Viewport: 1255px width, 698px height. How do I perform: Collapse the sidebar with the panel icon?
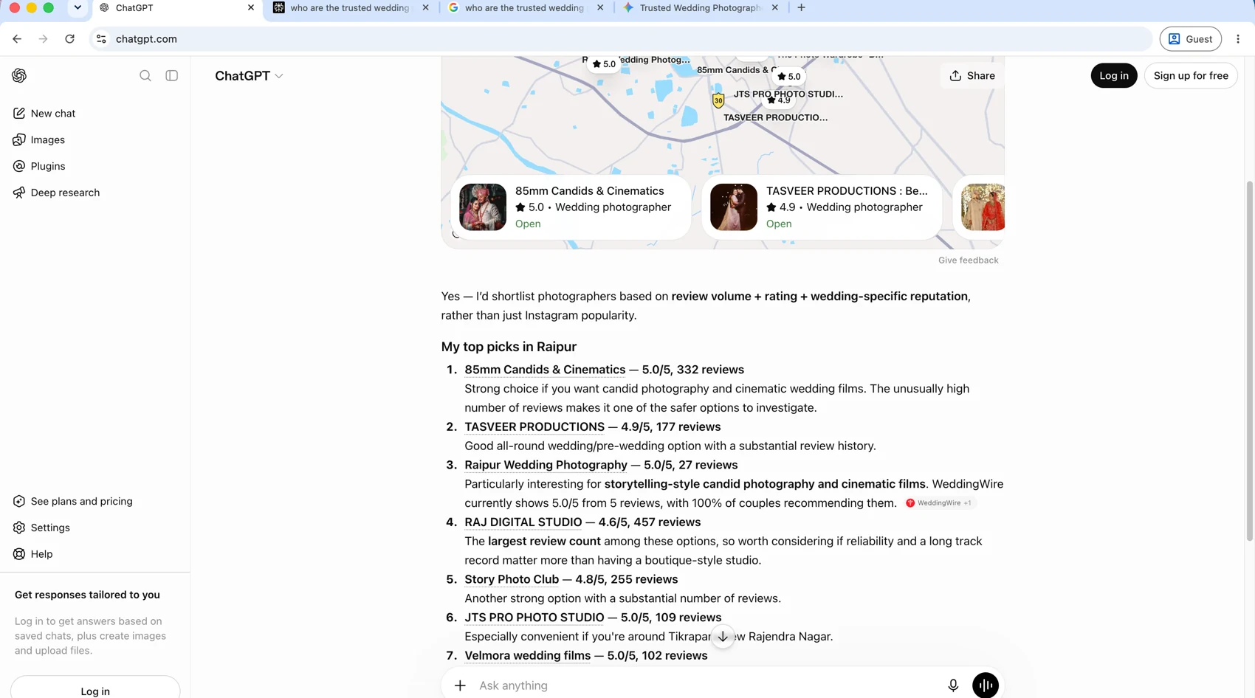tap(172, 75)
